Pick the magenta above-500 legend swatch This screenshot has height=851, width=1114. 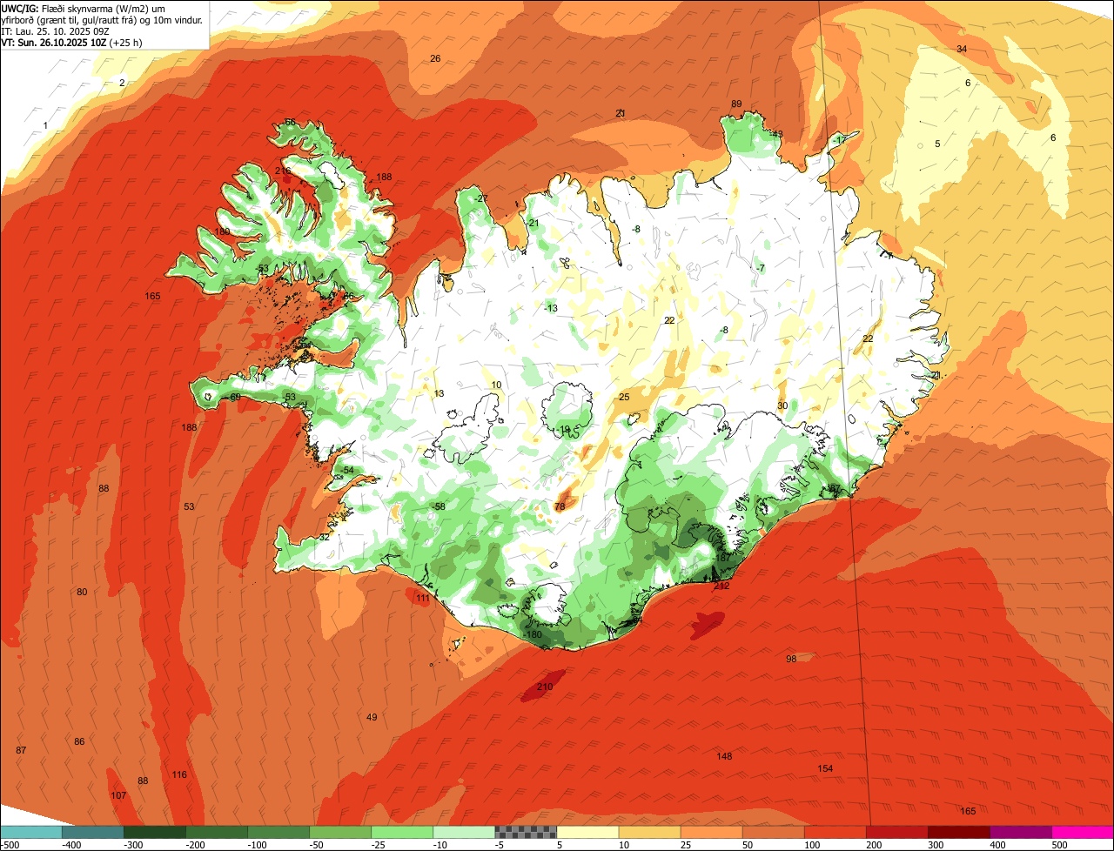1083,832
